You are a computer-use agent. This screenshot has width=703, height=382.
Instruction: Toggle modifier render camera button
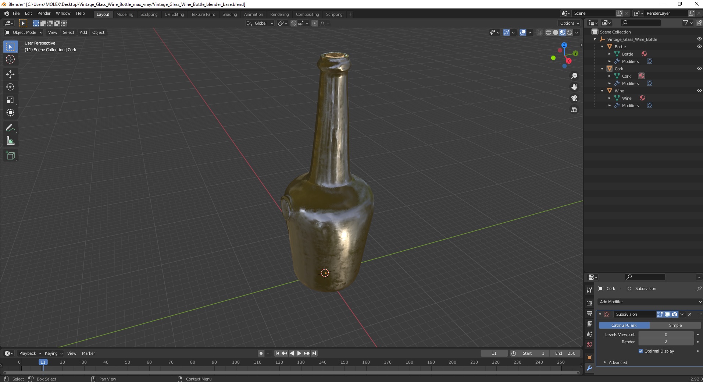point(674,314)
